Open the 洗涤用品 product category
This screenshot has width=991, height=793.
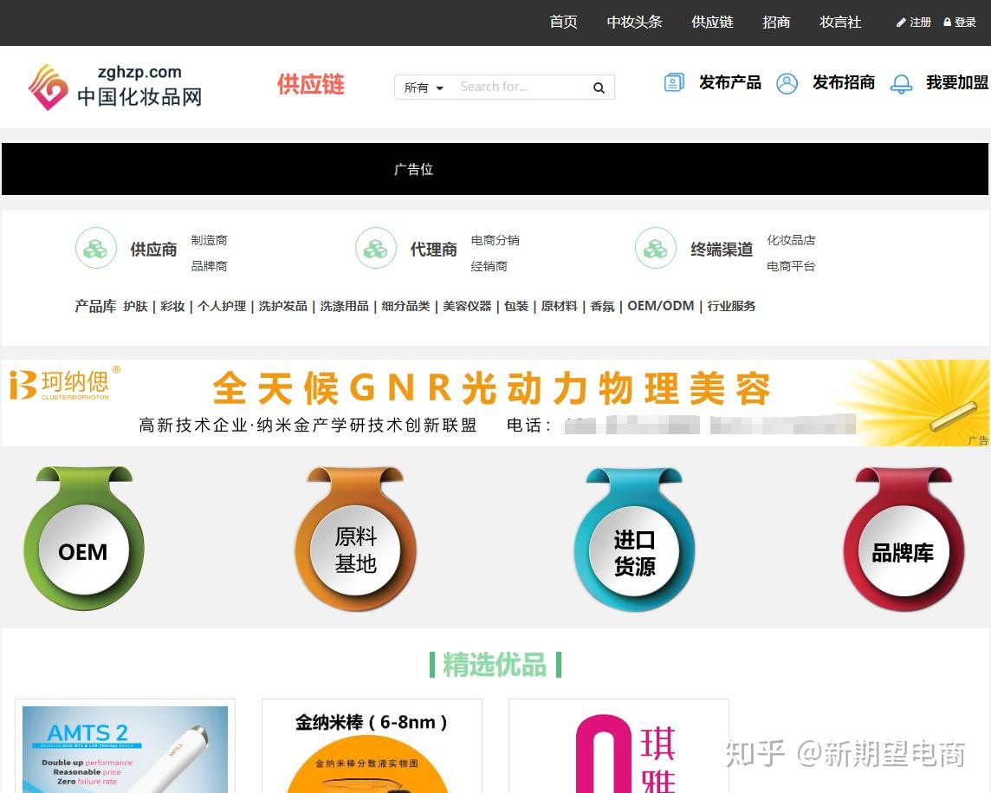(345, 306)
